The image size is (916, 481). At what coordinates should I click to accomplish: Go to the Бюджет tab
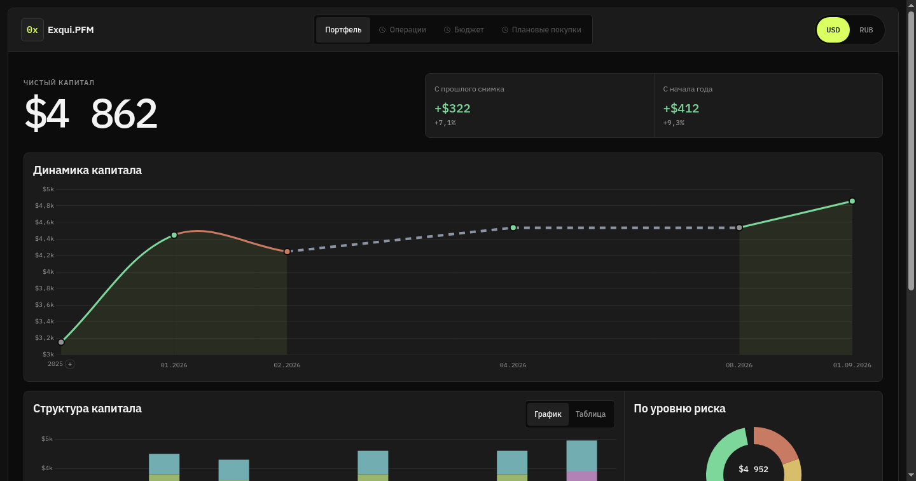click(464, 30)
